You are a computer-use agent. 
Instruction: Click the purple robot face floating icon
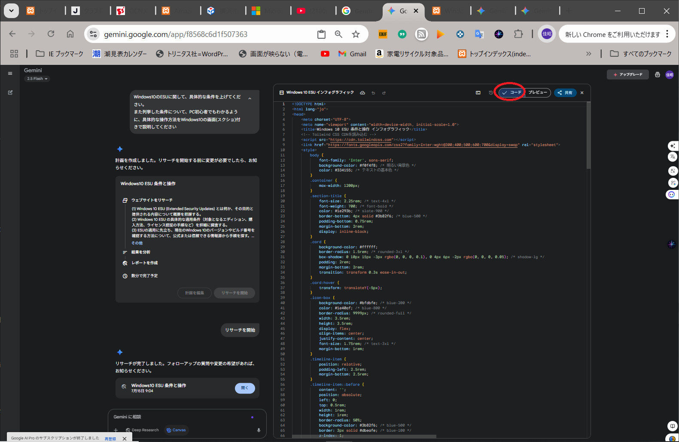(671, 195)
